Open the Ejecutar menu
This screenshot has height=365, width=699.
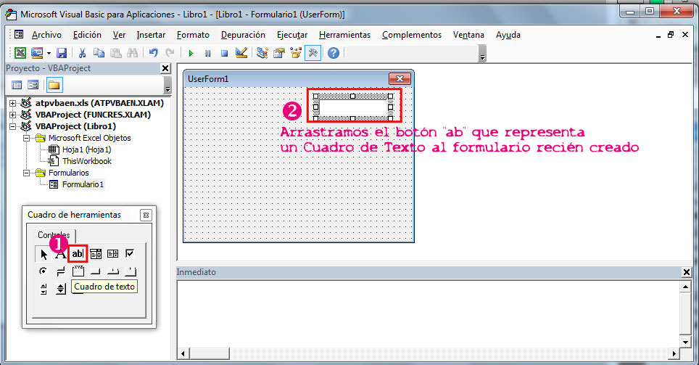click(x=292, y=35)
